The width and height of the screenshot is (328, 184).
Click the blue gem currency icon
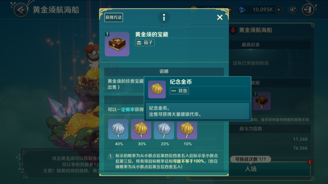tap(242, 10)
